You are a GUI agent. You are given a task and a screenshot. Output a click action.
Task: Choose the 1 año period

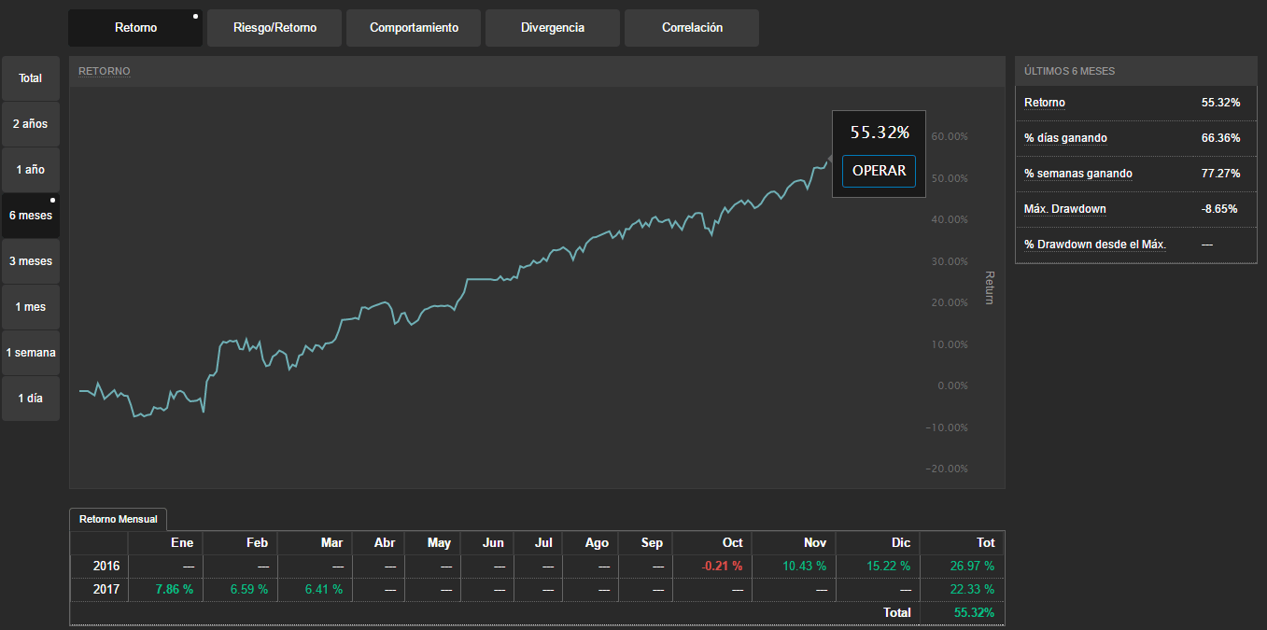(31, 170)
